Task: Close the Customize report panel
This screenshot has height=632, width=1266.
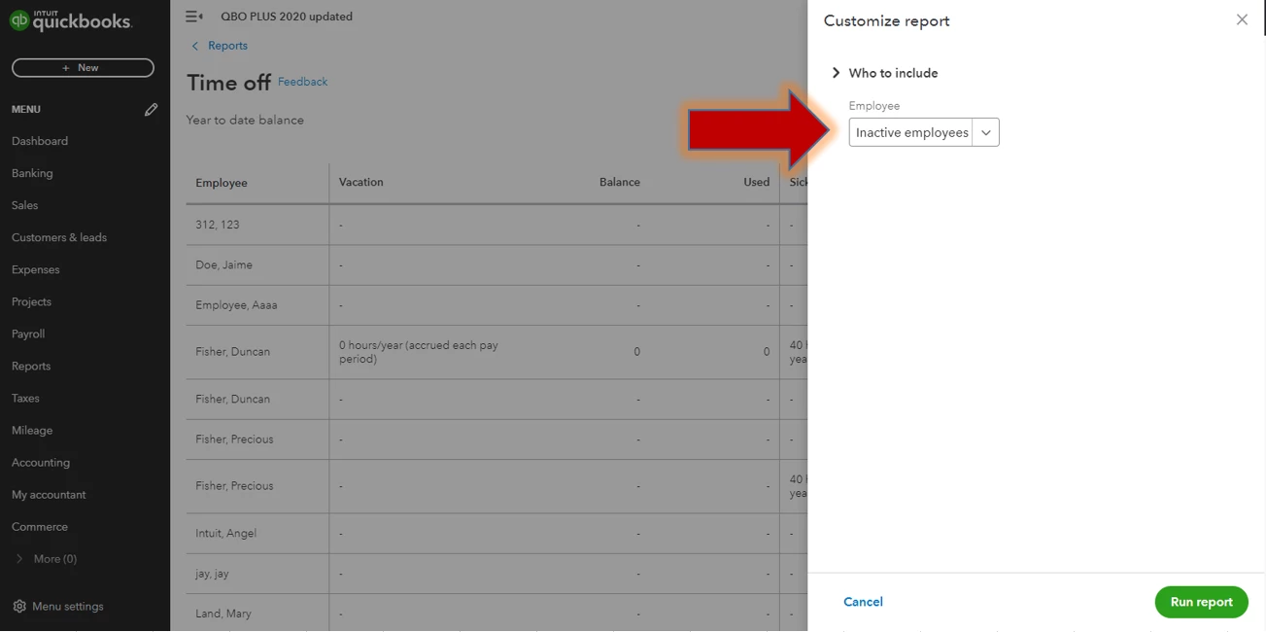Action: pyautogui.click(x=1242, y=19)
